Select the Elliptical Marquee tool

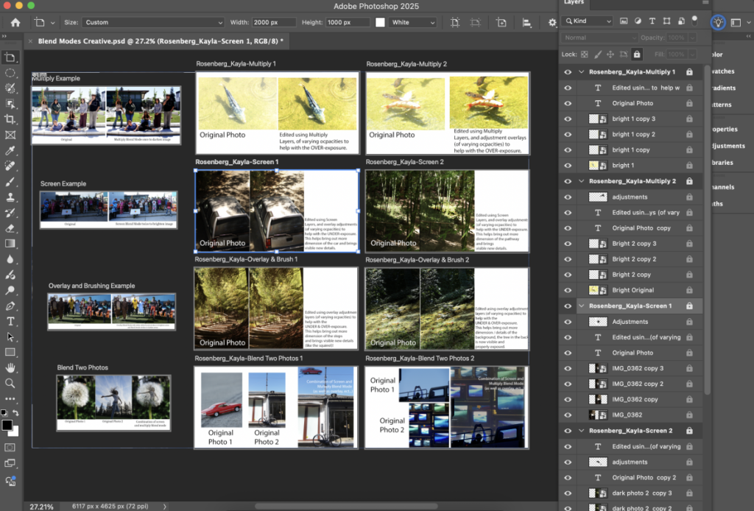pos(10,73)
